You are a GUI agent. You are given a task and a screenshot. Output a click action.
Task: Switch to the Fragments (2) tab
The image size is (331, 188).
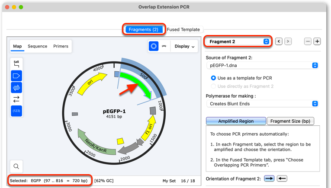tap(144, 29)
